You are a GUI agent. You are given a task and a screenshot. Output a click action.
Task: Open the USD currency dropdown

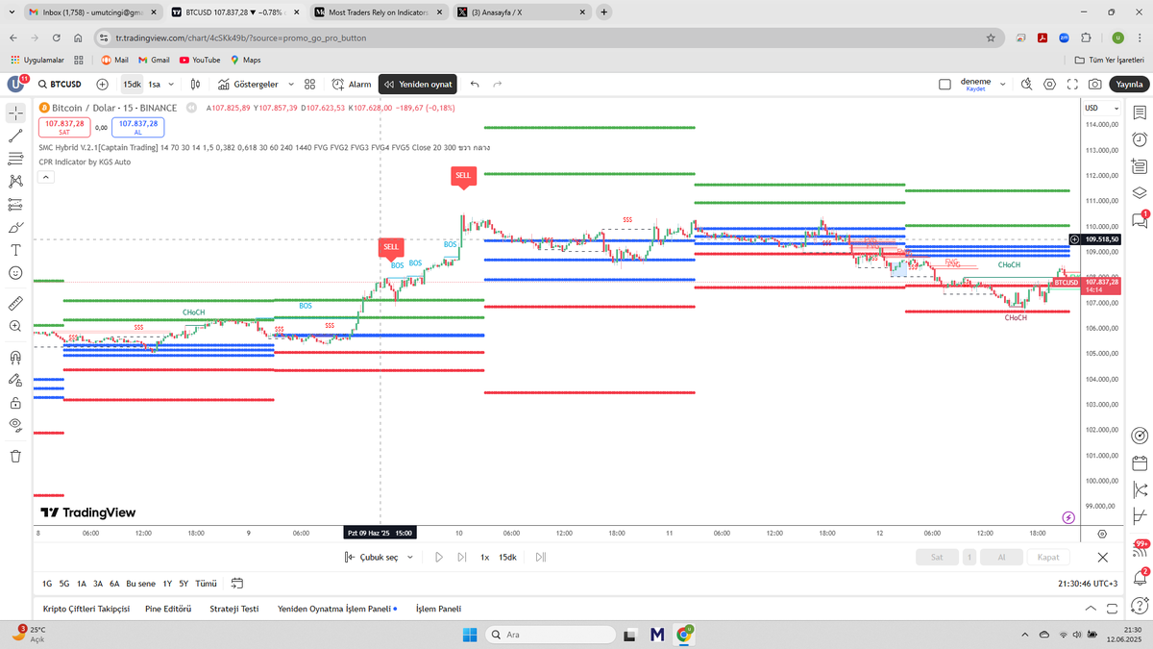(1103, 108)
